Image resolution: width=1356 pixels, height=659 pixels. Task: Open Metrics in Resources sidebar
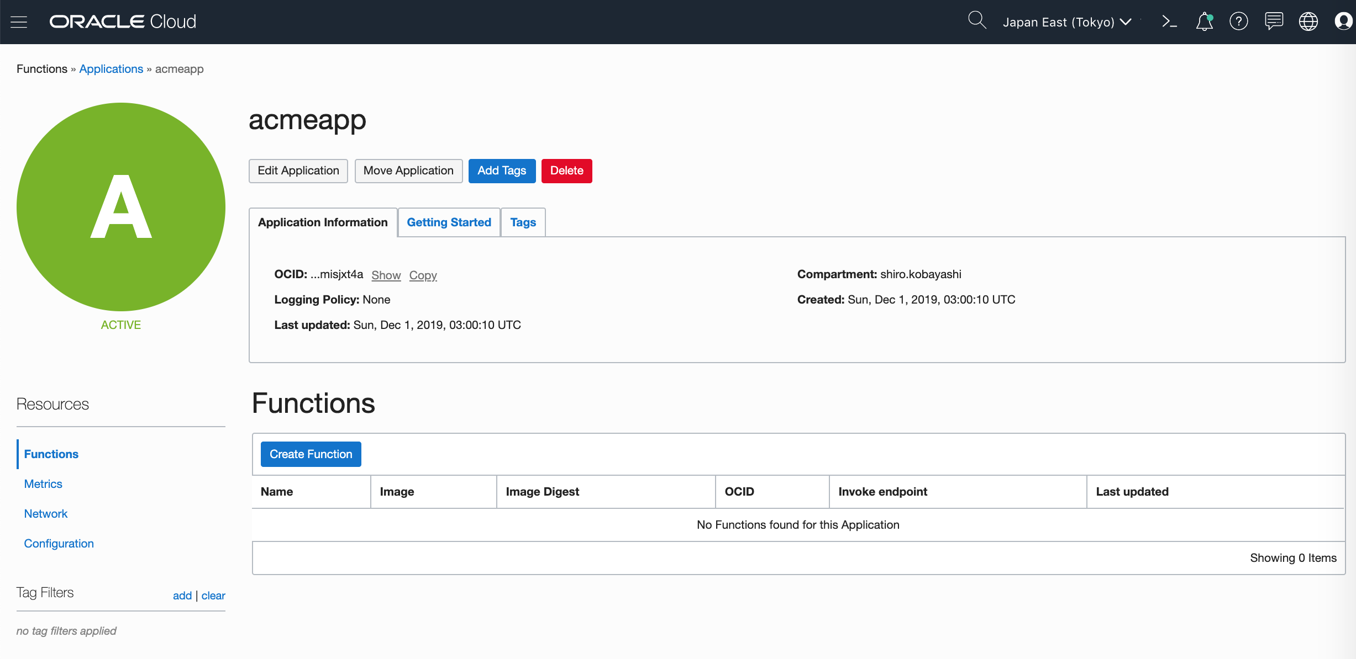pos(43,484)
